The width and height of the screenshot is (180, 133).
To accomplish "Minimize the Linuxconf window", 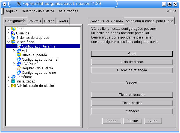I will [x=164, y=4].
